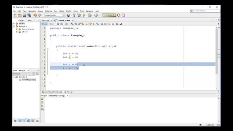233x131 pixels.
Task: Click the Undo toolbar icon
Action: coord(35,15)
